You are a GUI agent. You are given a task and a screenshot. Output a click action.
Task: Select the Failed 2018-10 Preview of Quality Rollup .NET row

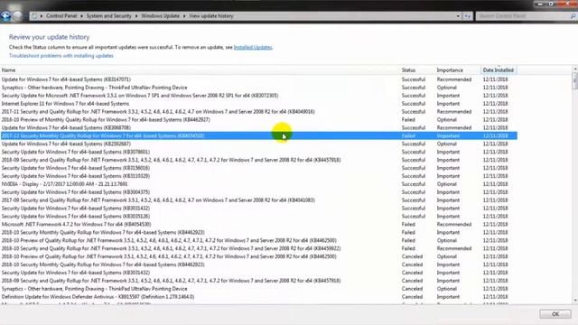pos(259,241)
